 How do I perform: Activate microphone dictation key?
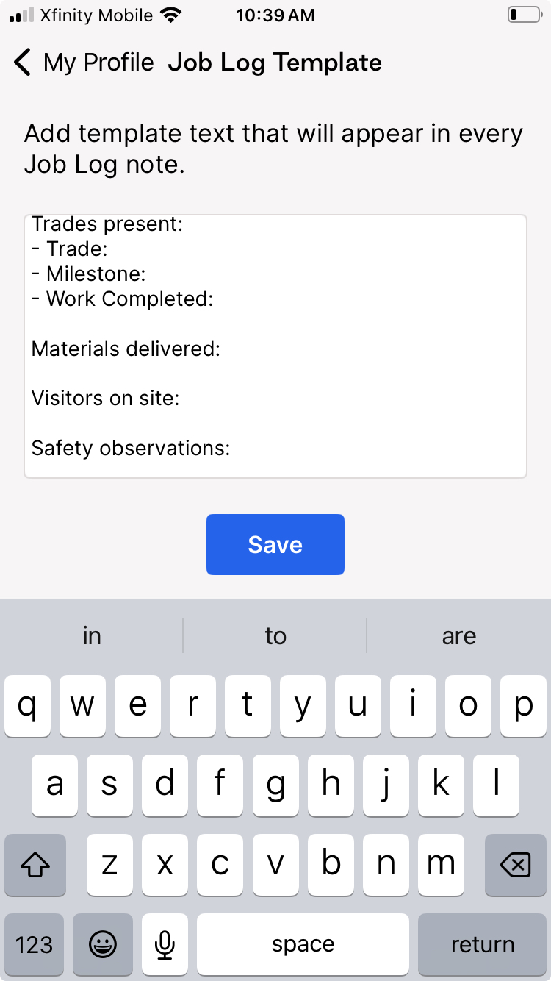165,944
